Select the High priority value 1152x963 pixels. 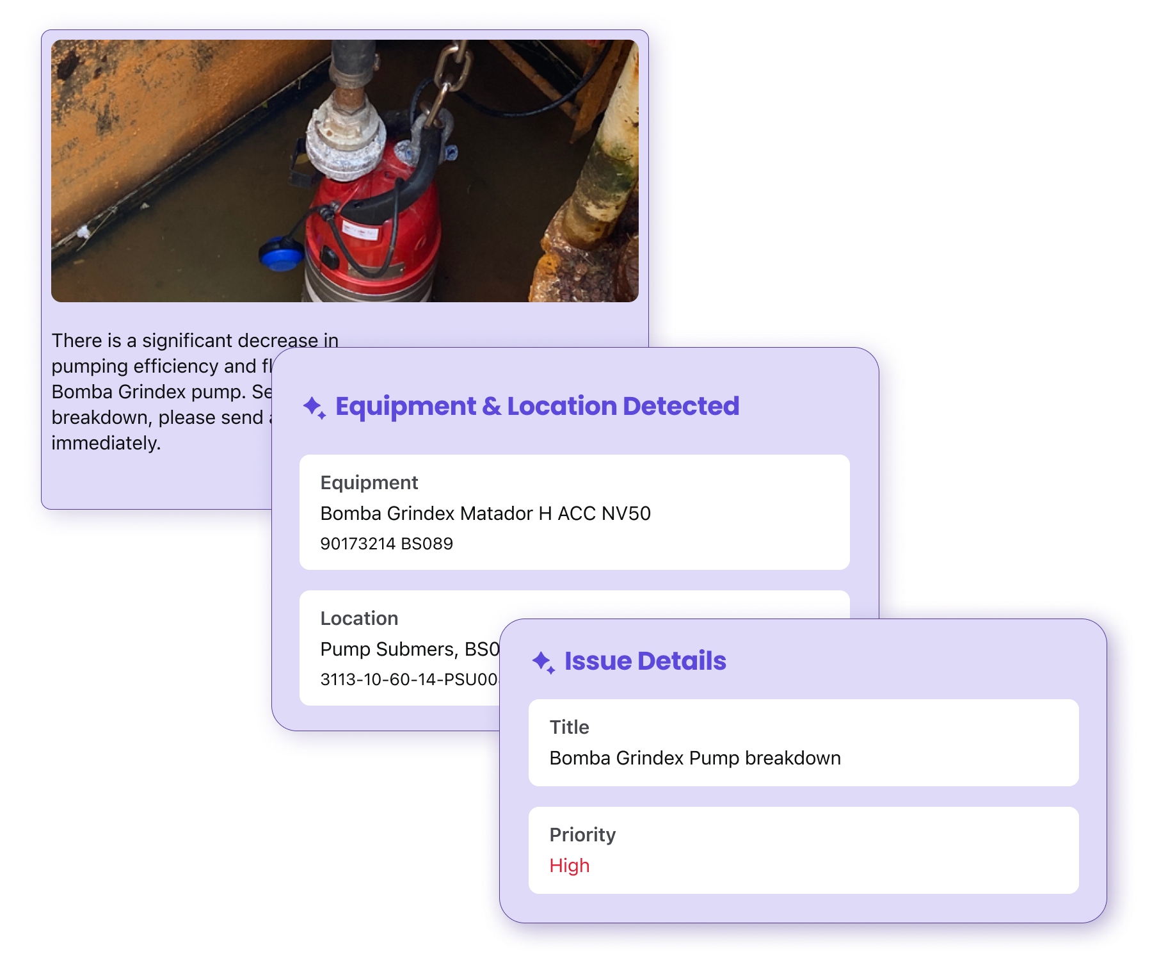click(569, 866)
